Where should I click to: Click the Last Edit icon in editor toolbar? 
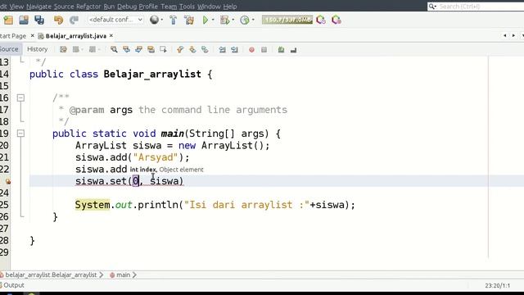click(63, 49)
